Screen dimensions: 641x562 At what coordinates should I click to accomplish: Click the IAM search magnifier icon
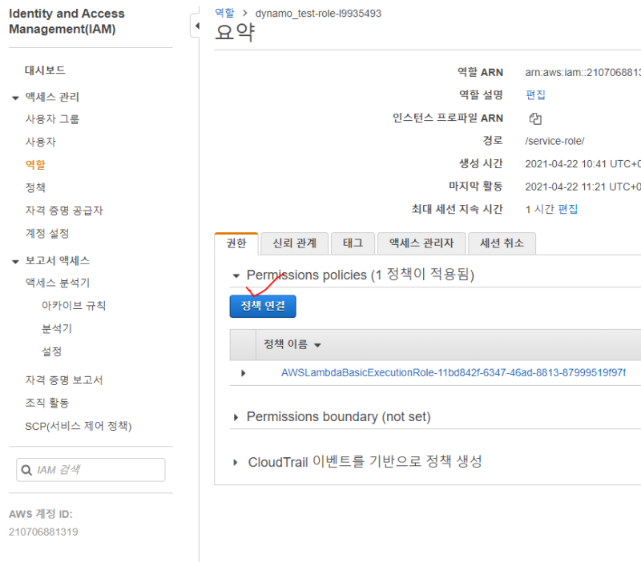tap(27, 470)
